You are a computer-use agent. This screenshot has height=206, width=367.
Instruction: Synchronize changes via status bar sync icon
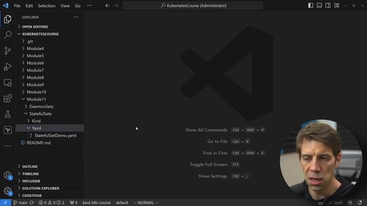[x=32, y=203]
